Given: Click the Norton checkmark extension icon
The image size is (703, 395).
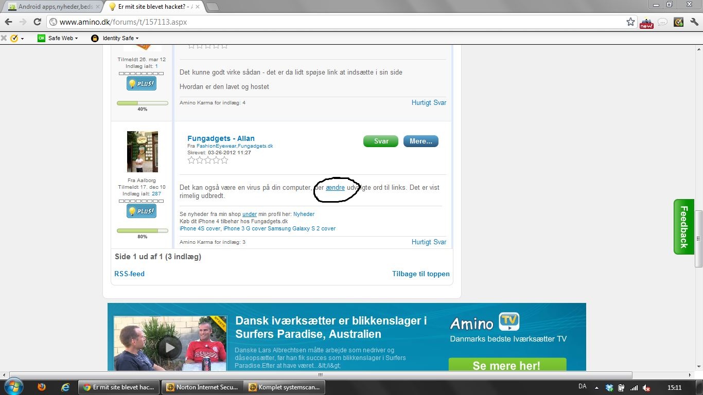Looking at the screenshot, I should [x=678, y=22].
